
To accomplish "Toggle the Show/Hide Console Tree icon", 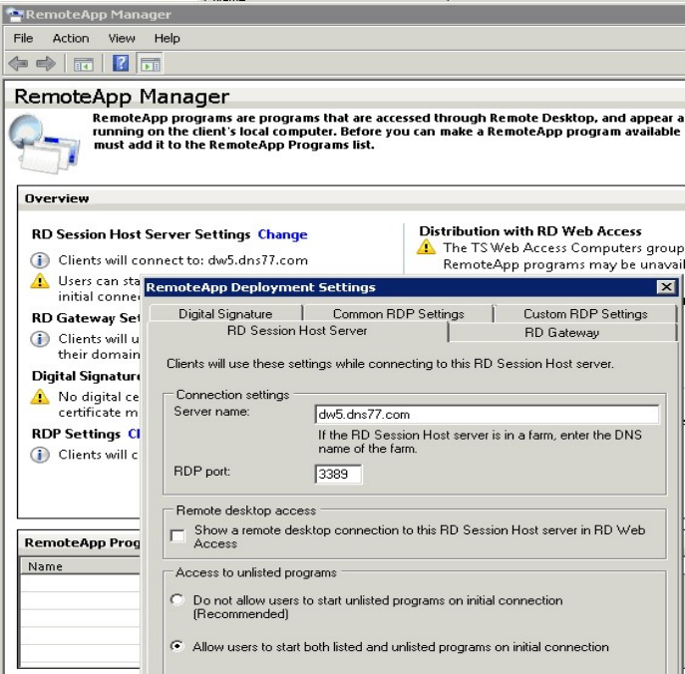I will [x=84, y=64].
